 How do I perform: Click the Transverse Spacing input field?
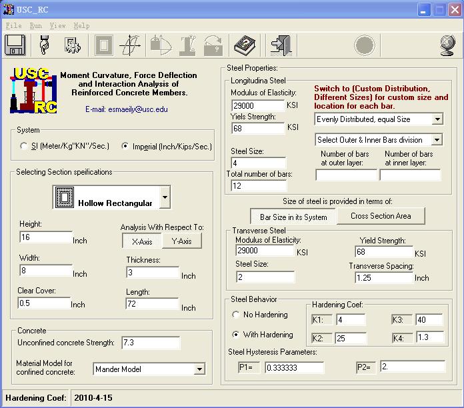pos(384,277)
